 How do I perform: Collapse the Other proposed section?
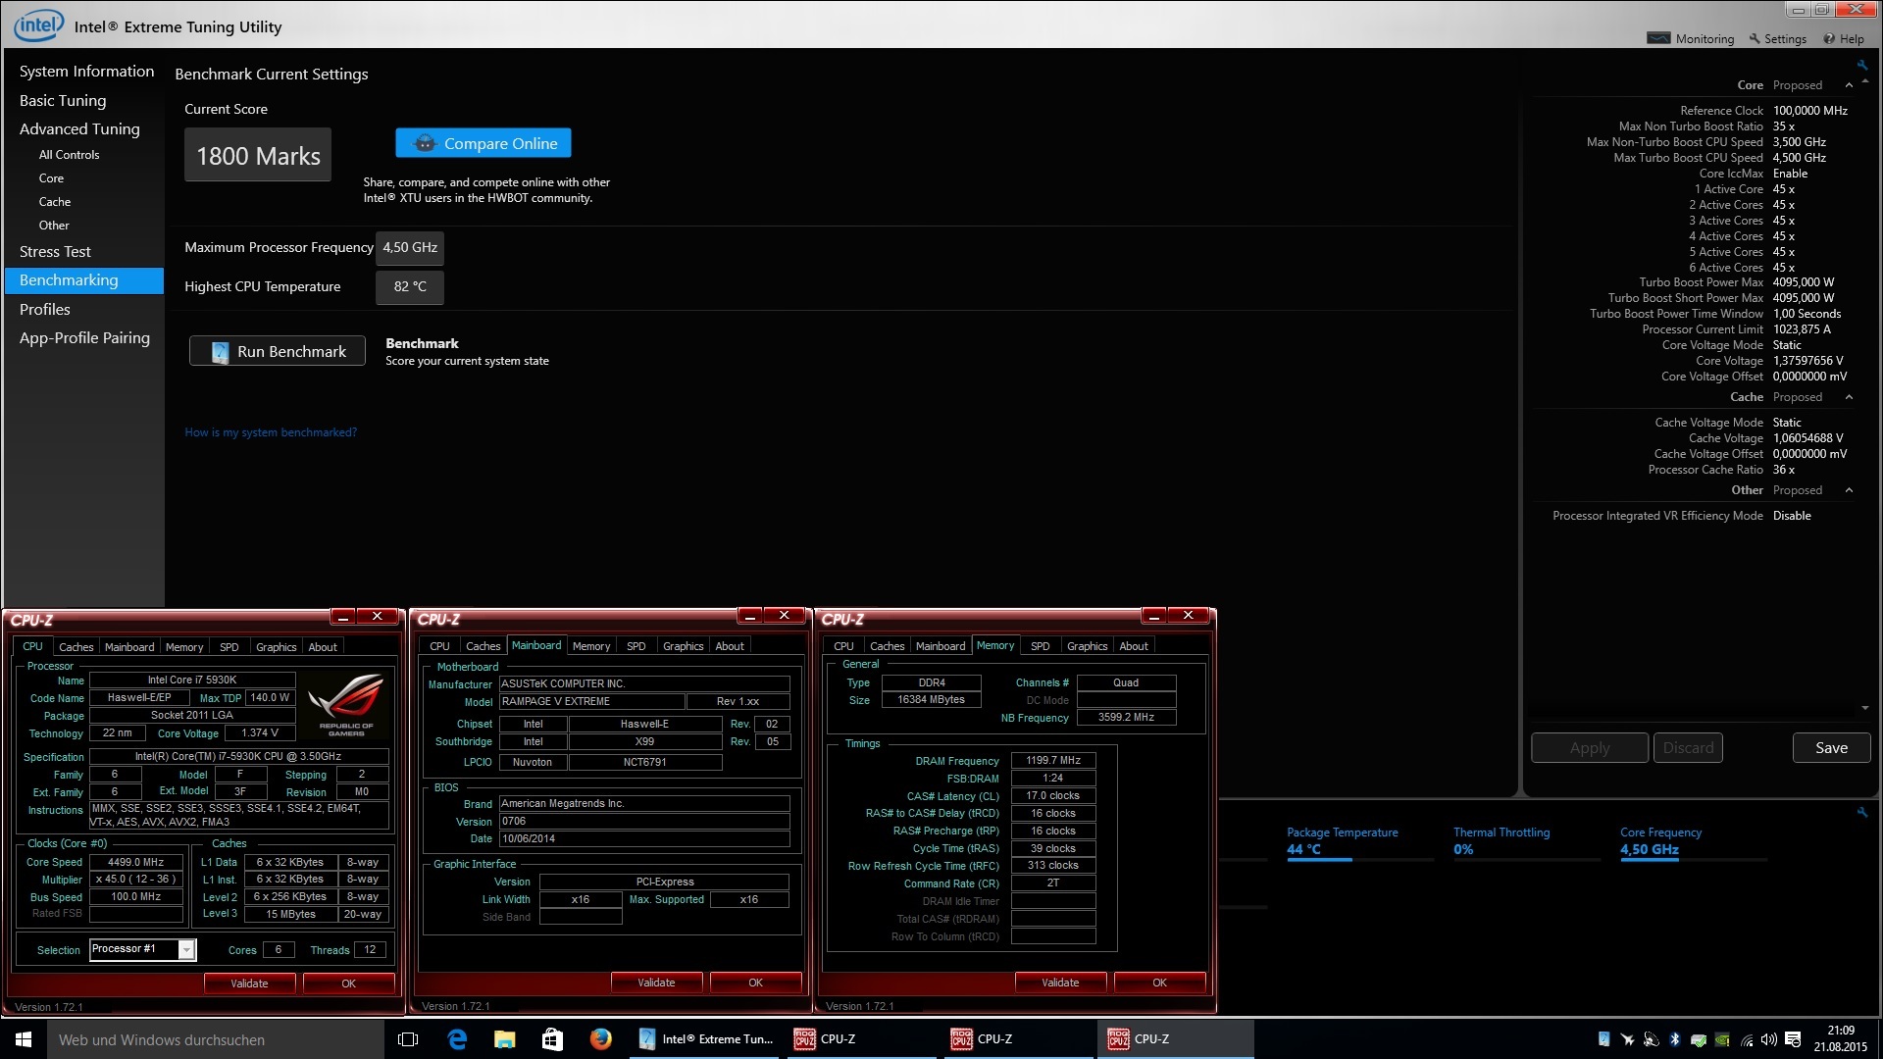[x=1849, y=490]
